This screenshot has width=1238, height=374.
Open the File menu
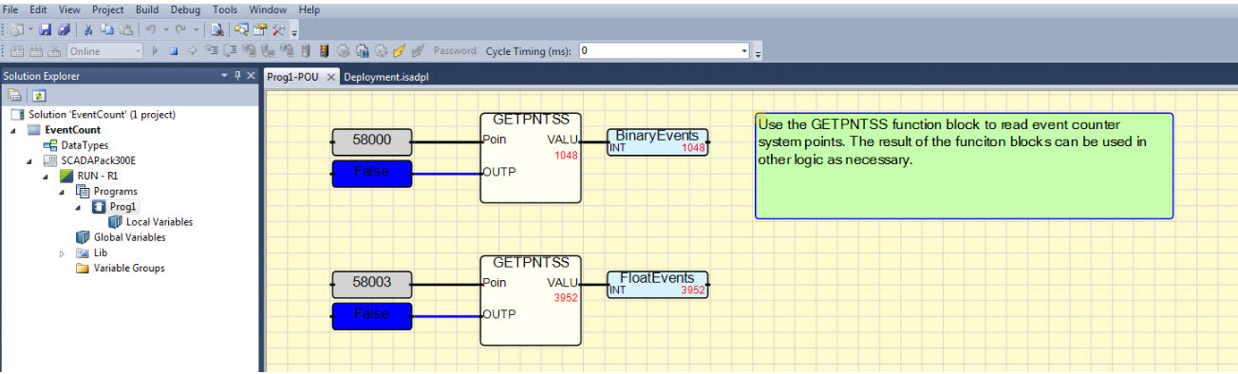coord(11,9)
